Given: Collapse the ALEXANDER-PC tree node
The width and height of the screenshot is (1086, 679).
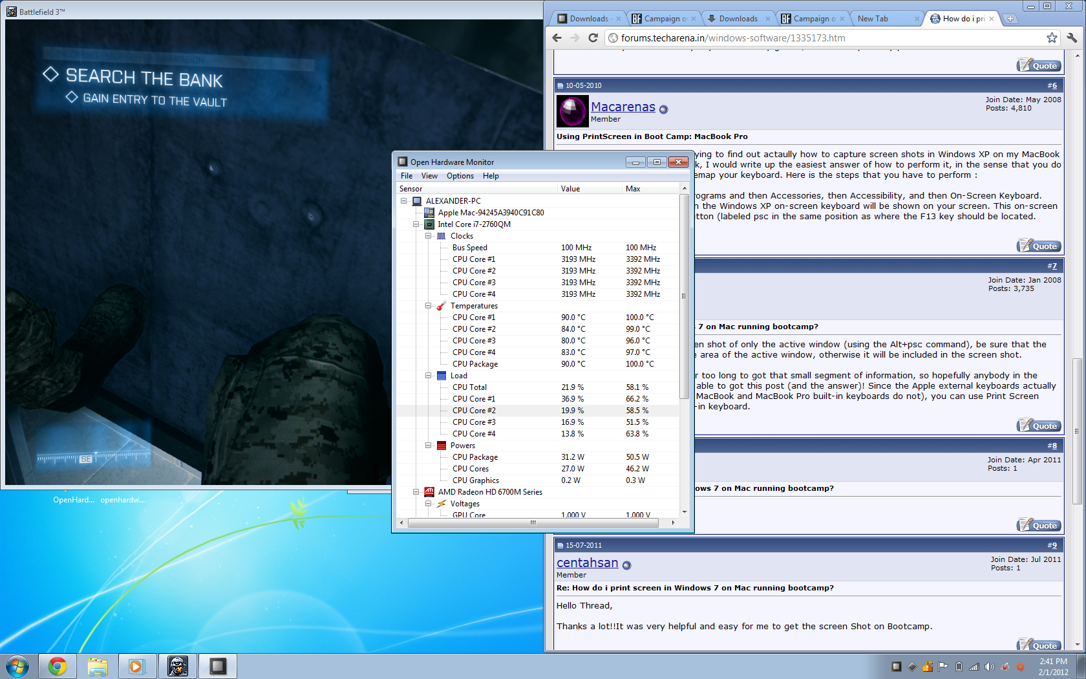Looking at the screenshot, I should tap(404, 201).
